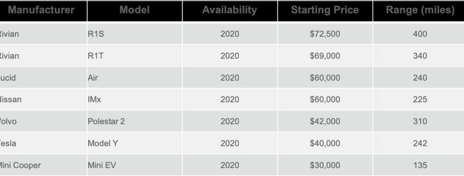Select the Polestar 2 cell
The width and height of the screenshot is (464, 176).
coord(135,121)
